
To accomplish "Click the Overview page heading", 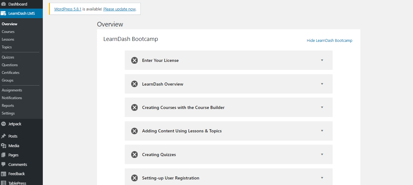I will point(110,24).
